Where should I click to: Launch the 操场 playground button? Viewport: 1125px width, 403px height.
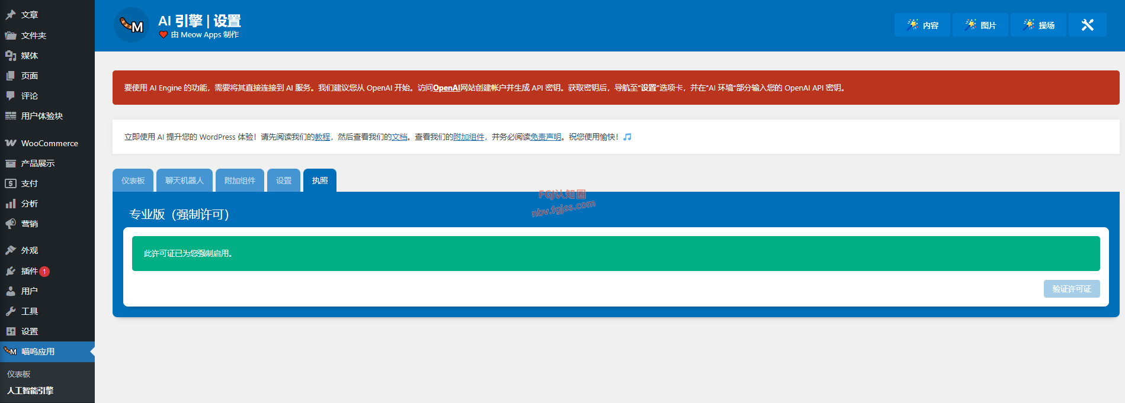[1039, 25]
